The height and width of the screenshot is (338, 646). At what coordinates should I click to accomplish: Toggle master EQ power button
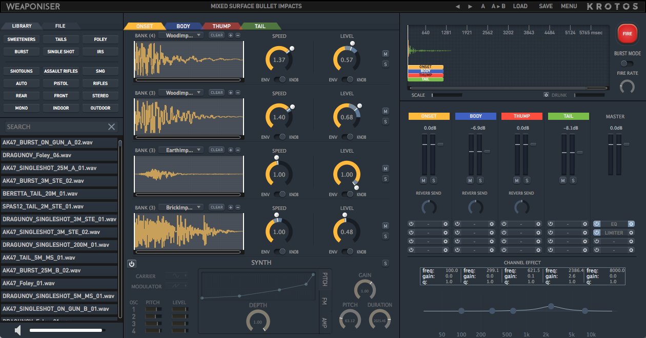[x=597, y=224]
